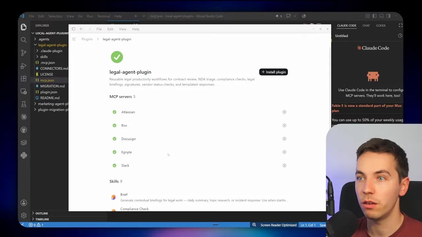Toggle the sidebar icon in the plugin window
422x237 pixels.
(74, 29)
